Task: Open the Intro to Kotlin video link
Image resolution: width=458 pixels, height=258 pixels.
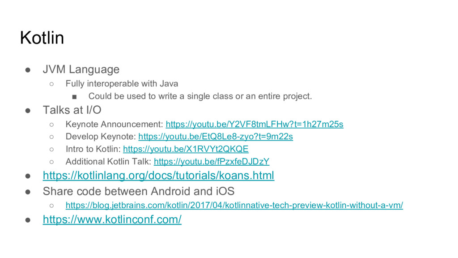Action: [186, 149]
